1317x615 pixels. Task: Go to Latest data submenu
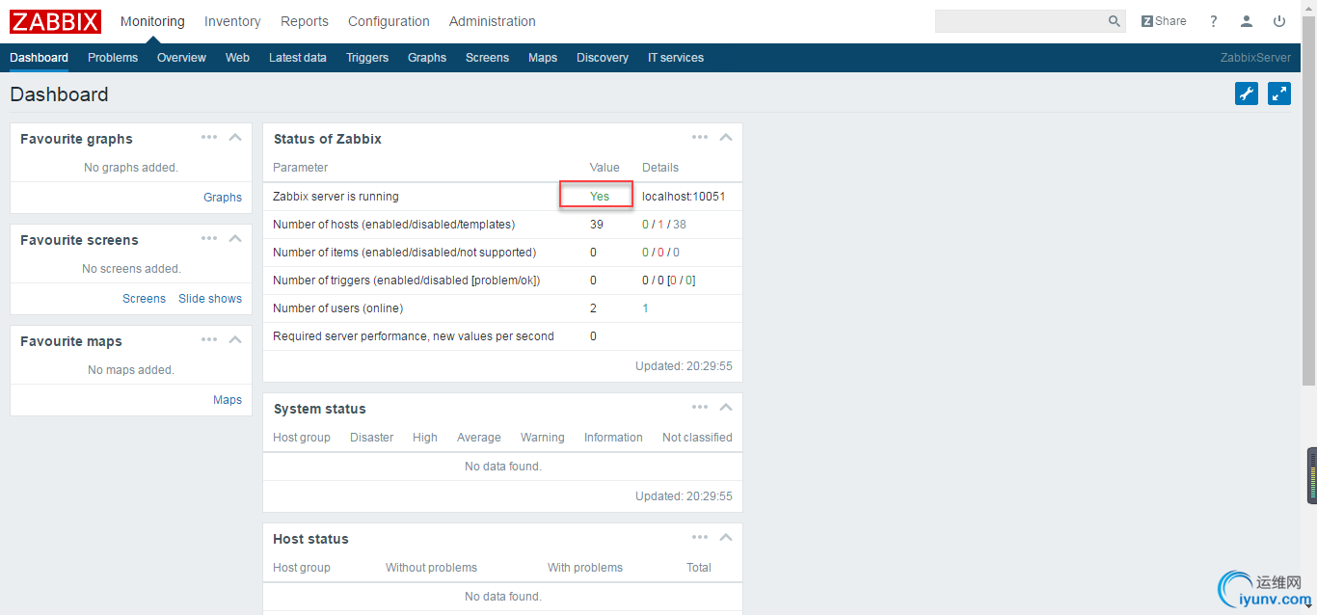tap(298, 58)
